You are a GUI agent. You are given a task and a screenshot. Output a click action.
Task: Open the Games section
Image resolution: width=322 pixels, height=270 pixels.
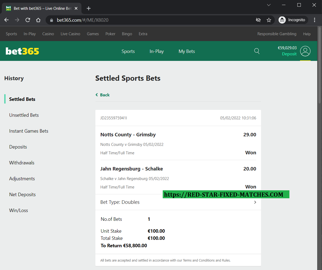pyautogui.click(x=93, y=34)
